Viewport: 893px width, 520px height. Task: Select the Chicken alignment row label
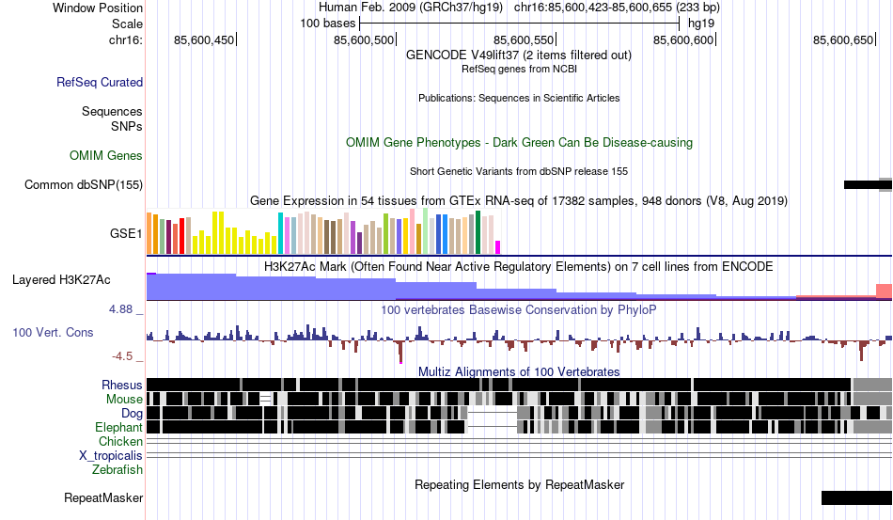[120, 441]
